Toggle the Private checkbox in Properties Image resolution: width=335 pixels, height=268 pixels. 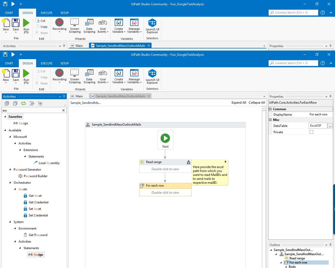pos(311,132)
